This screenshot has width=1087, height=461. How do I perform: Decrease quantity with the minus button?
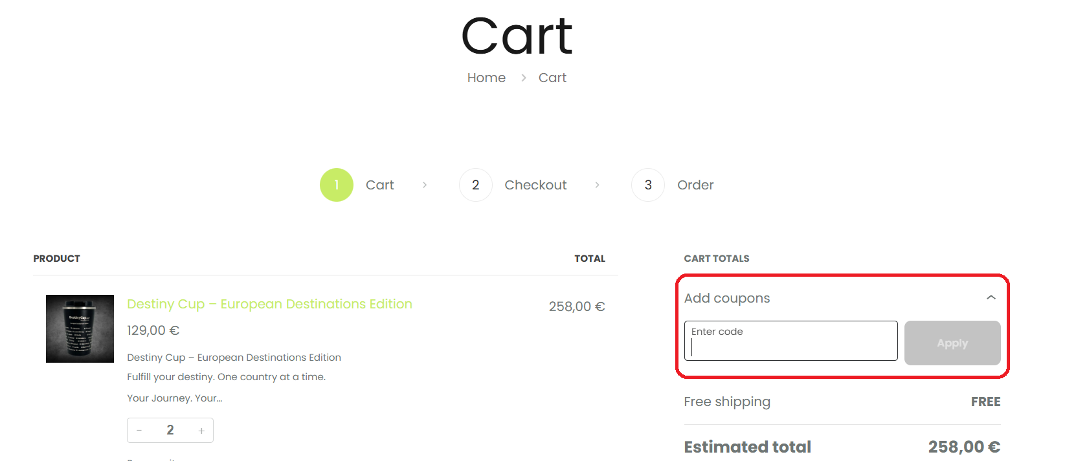139,431
